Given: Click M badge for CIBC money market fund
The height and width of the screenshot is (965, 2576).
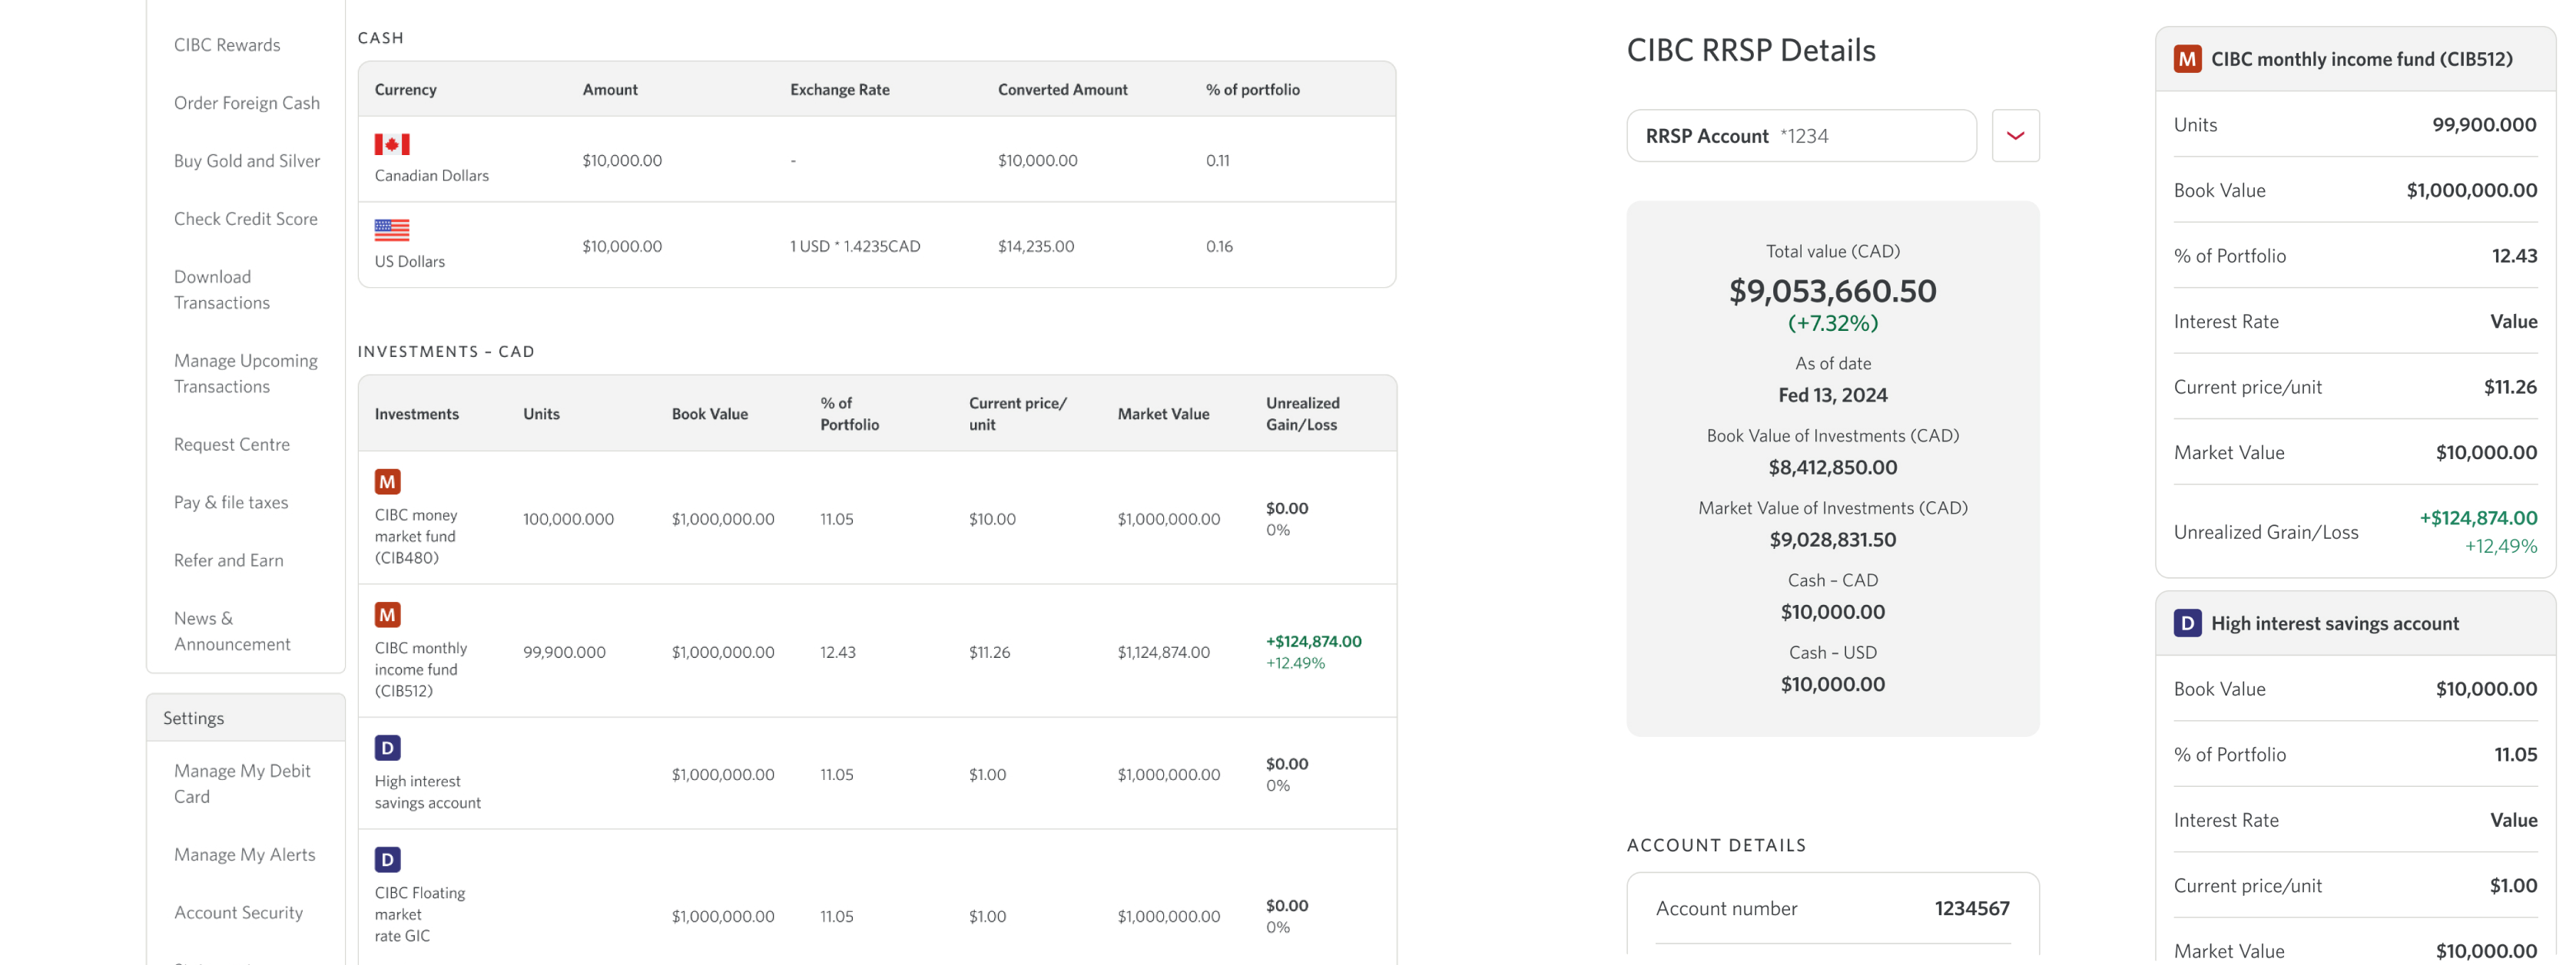Looking at the screenshot, I should (x=388, y=482).
